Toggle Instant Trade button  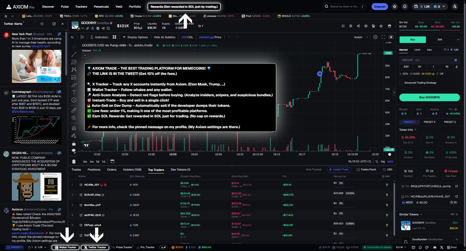(x=339, y=169)
